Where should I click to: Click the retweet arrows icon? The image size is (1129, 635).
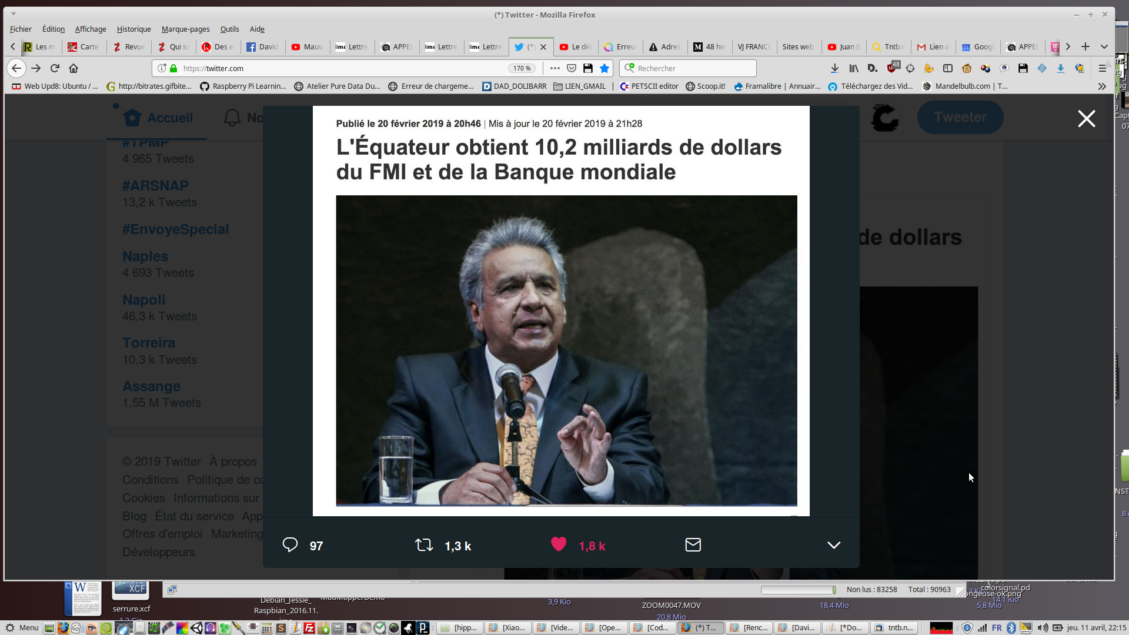click(424, 545)
